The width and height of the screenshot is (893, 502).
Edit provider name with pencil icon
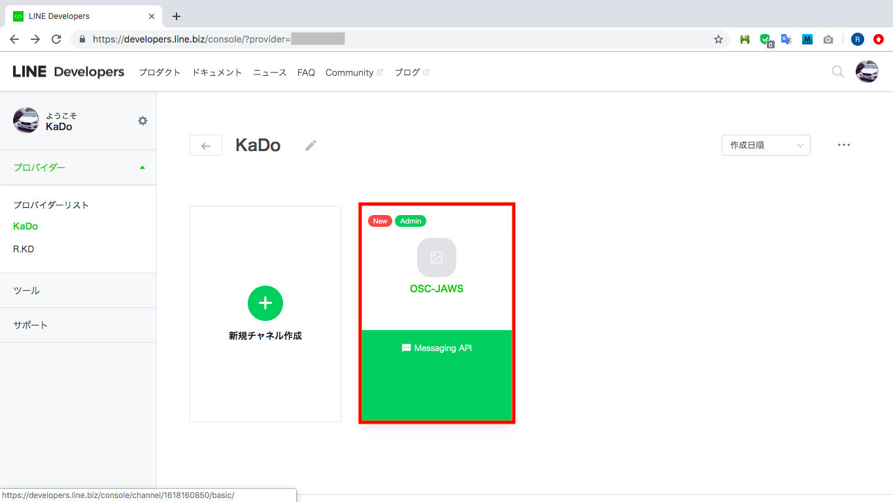311,145
